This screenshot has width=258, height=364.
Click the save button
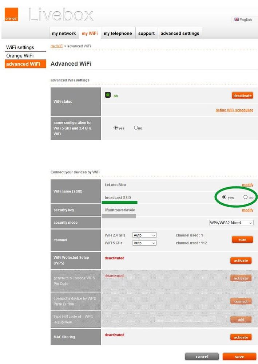239,357
